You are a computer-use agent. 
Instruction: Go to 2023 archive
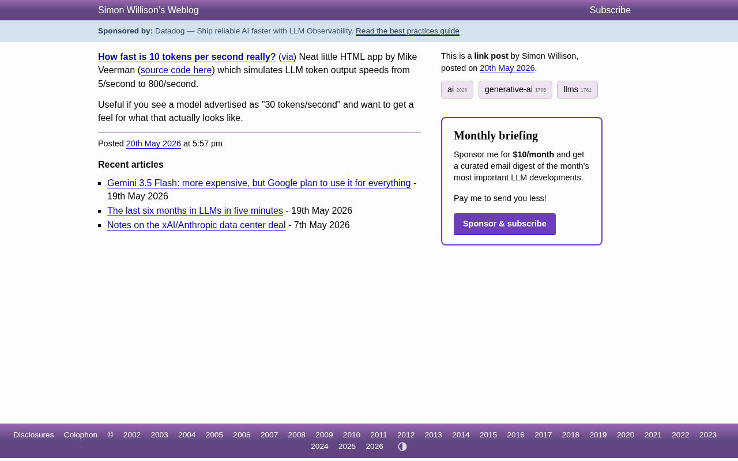pos(708,435)
